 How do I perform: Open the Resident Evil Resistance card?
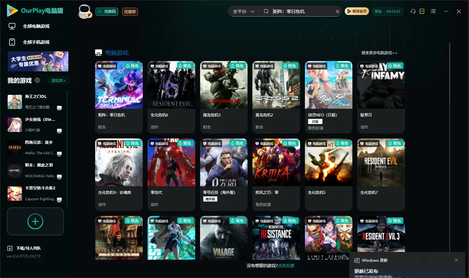pyautogui.click(x=276, y=238)
